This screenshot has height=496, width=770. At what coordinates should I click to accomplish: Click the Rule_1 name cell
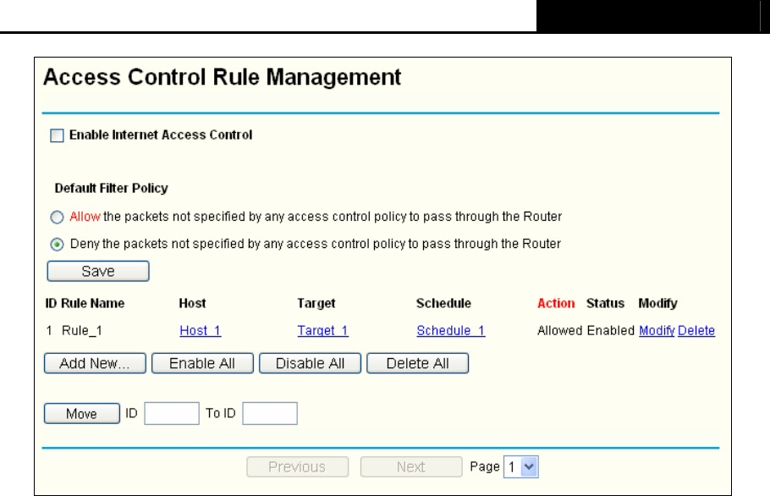tap(82, 330)
